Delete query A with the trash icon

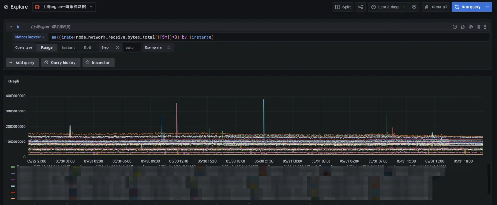[x=479, y=27]
